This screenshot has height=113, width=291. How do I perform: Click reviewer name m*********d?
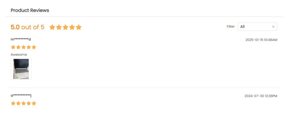[21, 39]
